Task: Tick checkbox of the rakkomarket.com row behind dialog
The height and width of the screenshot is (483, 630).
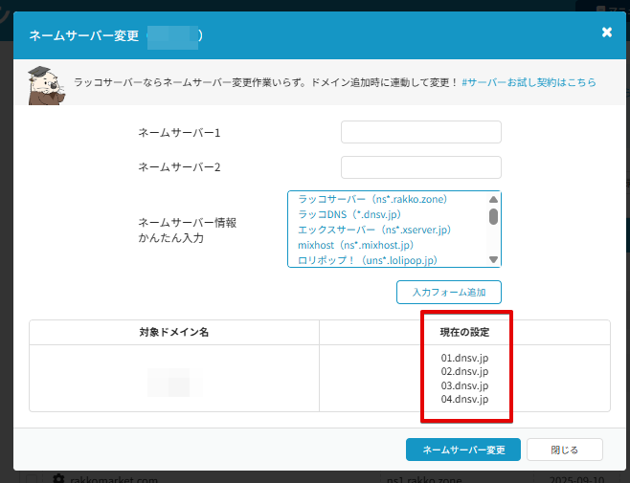Action: pyautogui.click(x=32, y=478)
